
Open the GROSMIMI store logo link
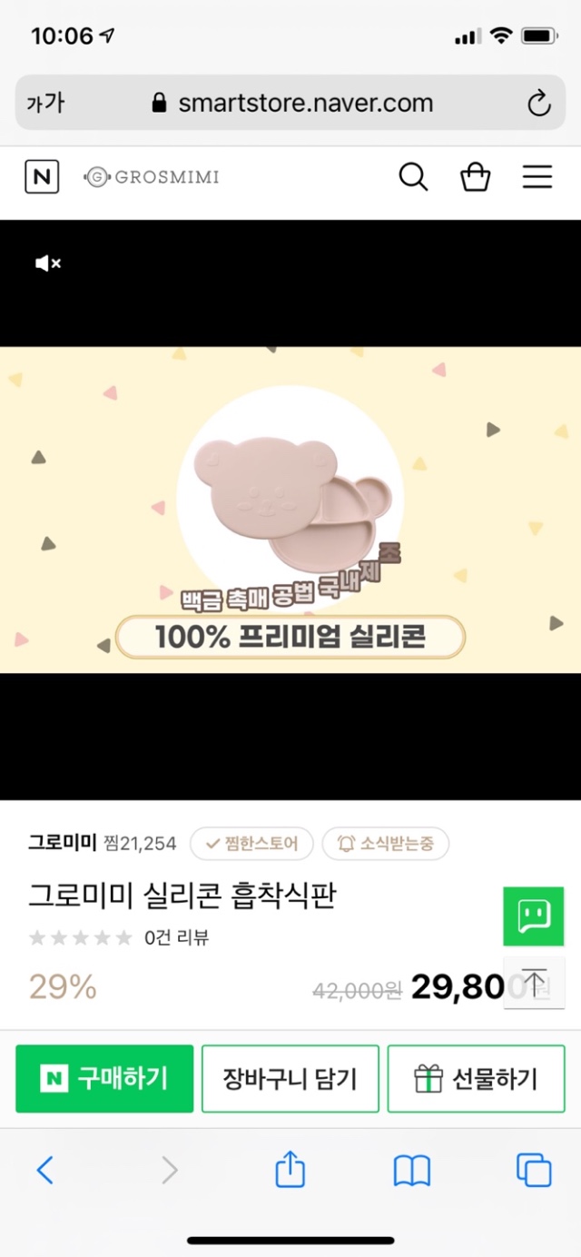coord(152,176)
